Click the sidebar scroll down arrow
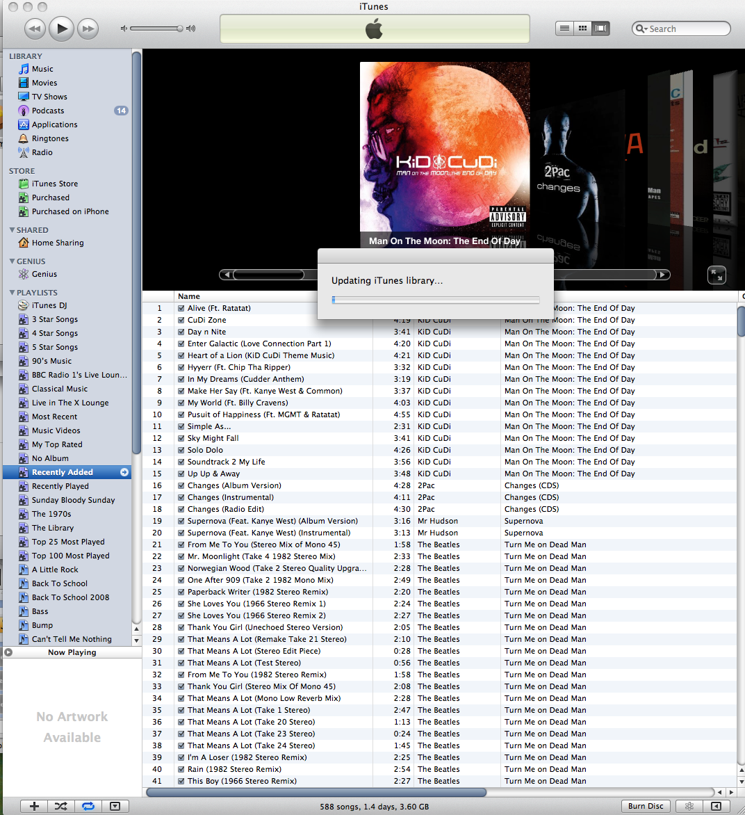This screenshot has height=815, width=745. tap(137, 640)
